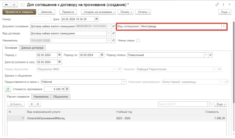
Task: Expand the Вид договора dropdown arrow
Action: [x=109, y=33]
